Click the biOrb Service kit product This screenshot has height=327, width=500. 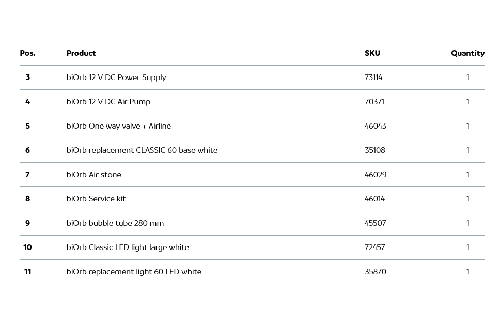[x=96, y=199]
